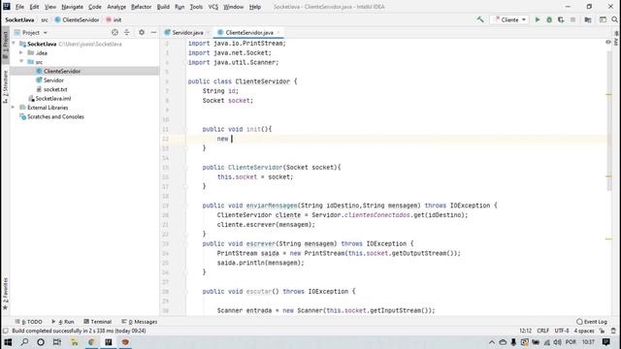Change UTF-8 file encoding

click(x=562, y=331)
